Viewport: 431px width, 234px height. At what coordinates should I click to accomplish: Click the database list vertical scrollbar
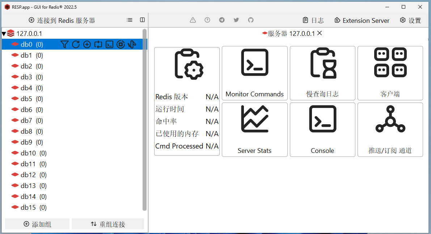[145, 120]
